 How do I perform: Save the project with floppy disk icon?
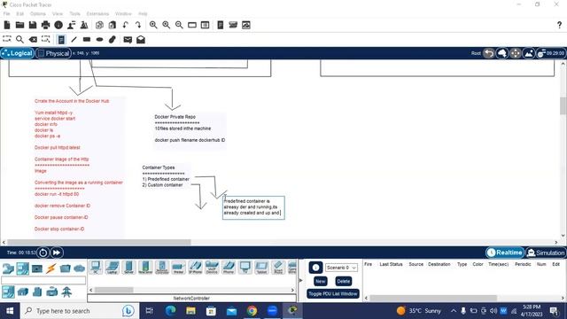33,25
